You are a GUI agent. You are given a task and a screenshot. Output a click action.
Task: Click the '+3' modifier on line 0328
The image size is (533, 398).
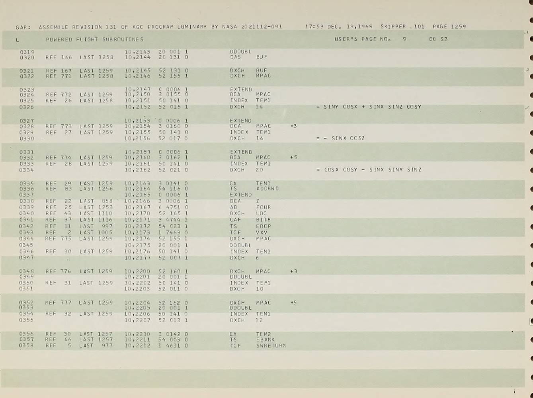pyautogui.click(x=293, y=126)
